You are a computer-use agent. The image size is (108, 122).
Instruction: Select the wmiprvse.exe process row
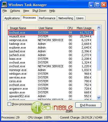pos(51,40)
